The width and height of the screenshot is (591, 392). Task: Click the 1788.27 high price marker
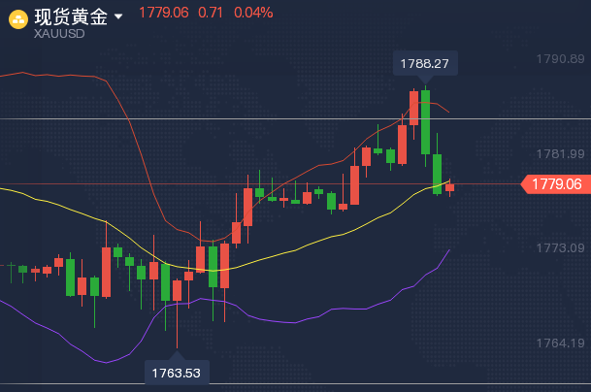pos(425,63)
